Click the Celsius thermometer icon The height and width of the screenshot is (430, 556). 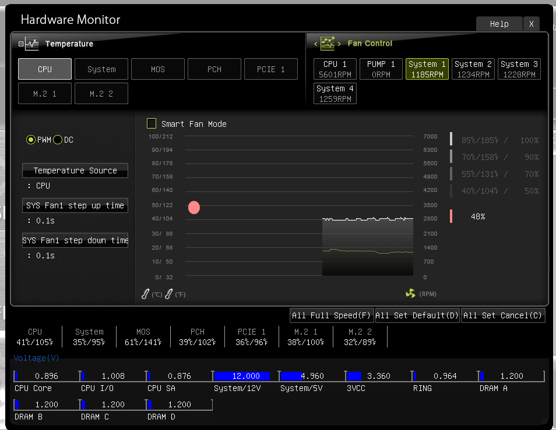tap(145, 294)
